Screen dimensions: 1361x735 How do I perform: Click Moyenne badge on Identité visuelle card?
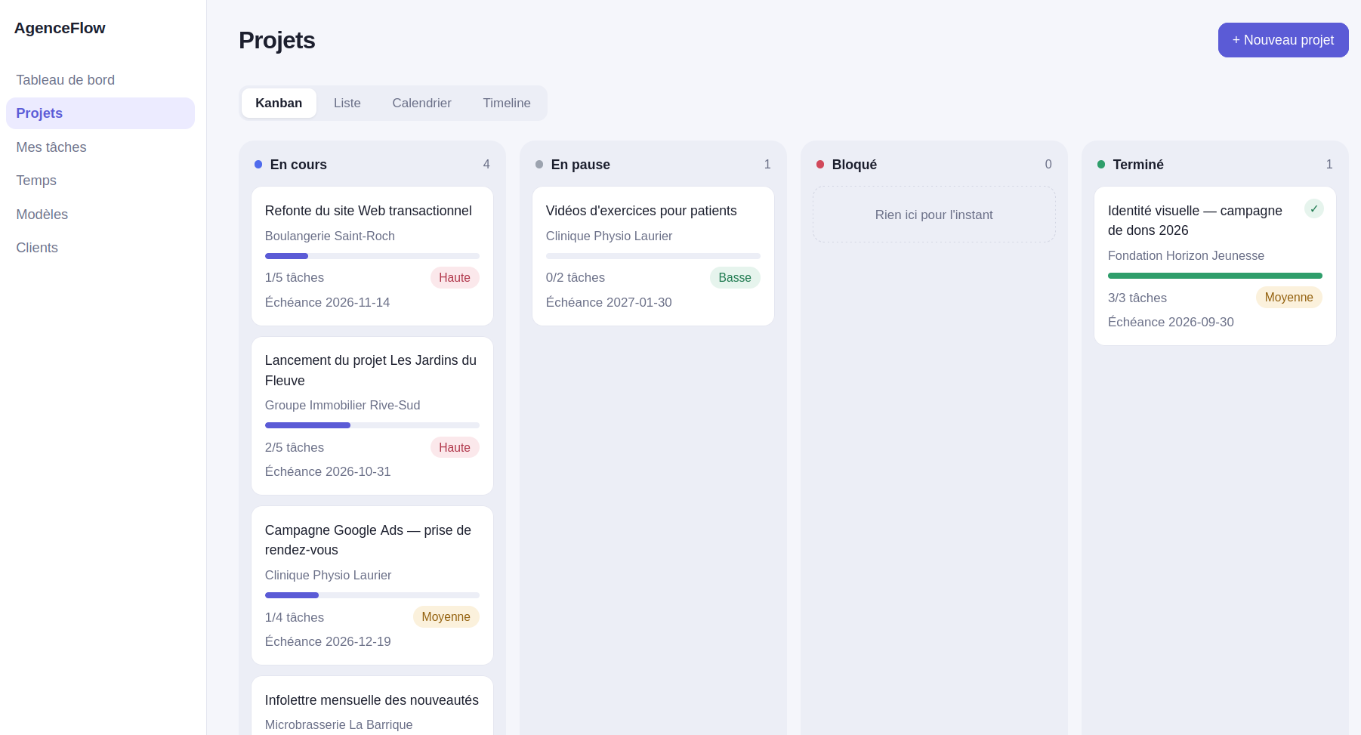(1289, 298)
